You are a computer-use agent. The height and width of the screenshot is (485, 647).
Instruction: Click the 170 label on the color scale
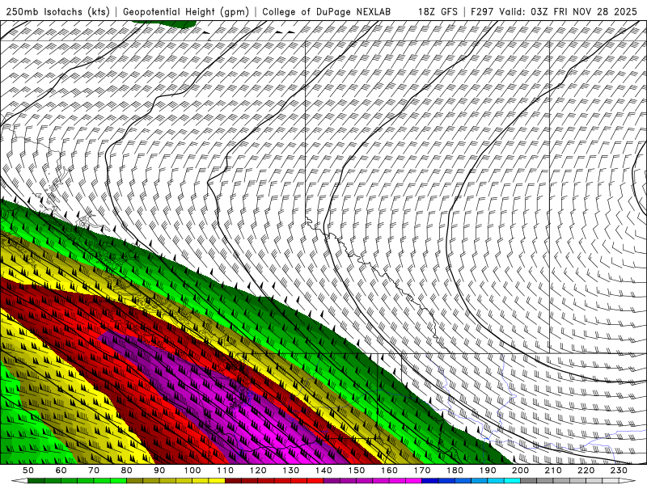click(x=422, y=470)
